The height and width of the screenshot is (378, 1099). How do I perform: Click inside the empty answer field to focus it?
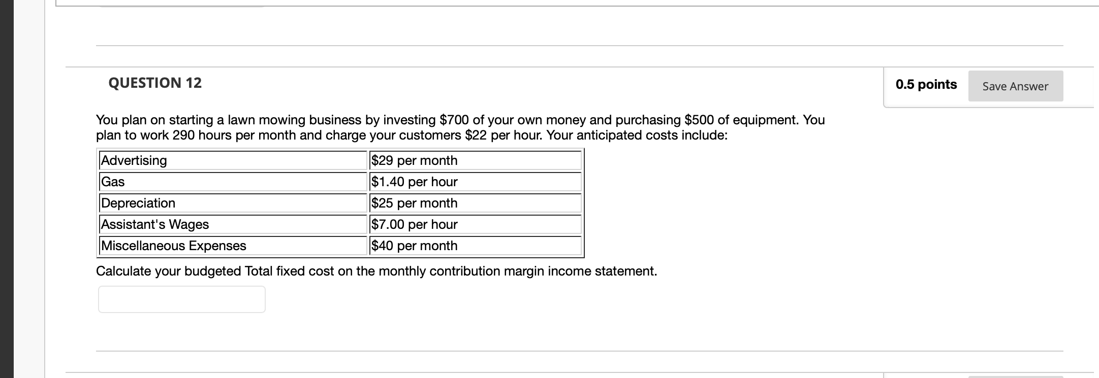(181, 299)
